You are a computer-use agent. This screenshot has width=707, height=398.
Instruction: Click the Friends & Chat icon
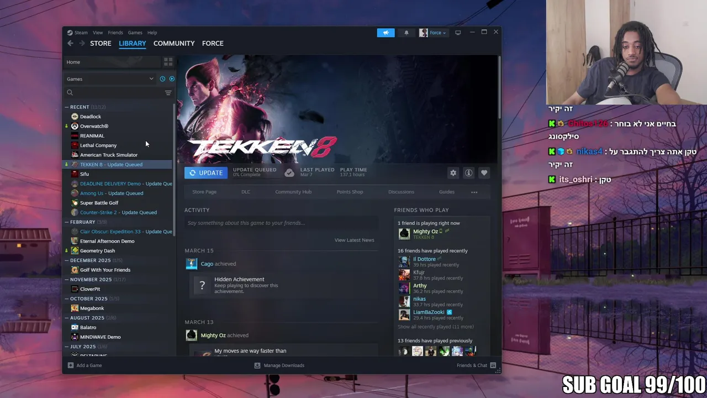[x=493, y=365]
